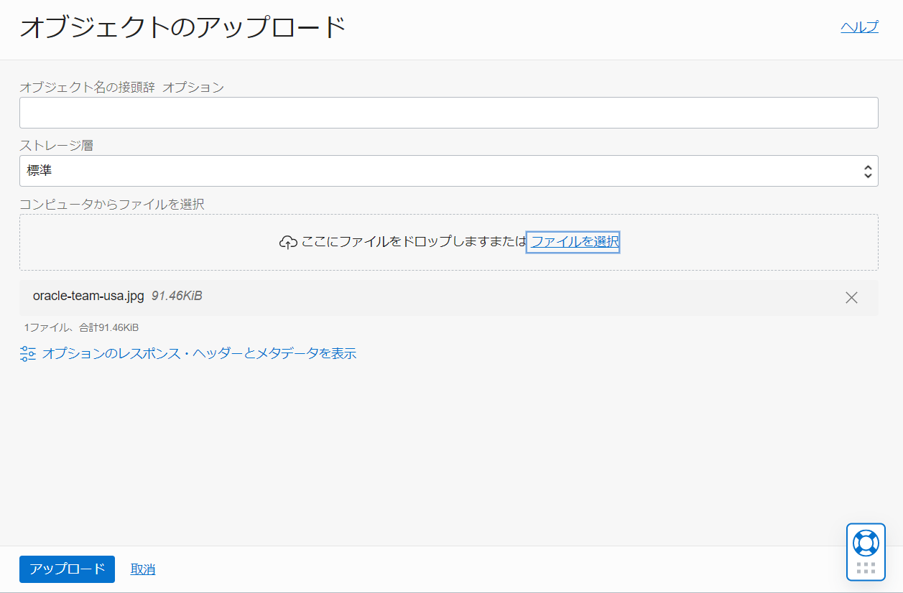This screenshot has height=593, width=903.
Task: Click ファイルを選択 to browse for files
Action: point(573,242)
